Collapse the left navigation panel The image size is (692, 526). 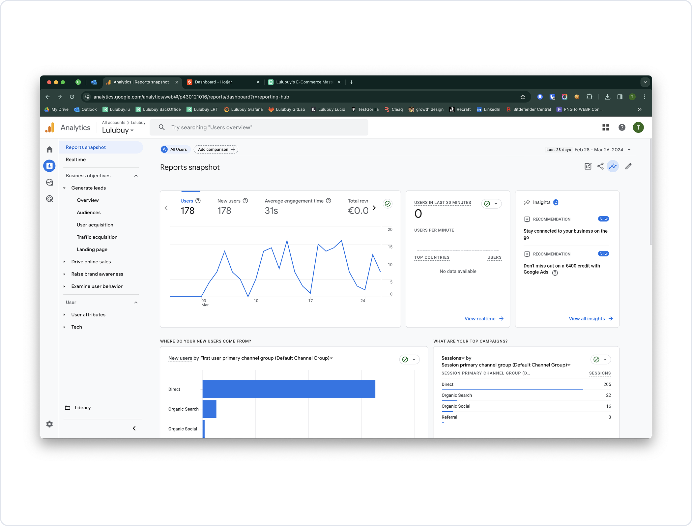[x=134, y=428]
